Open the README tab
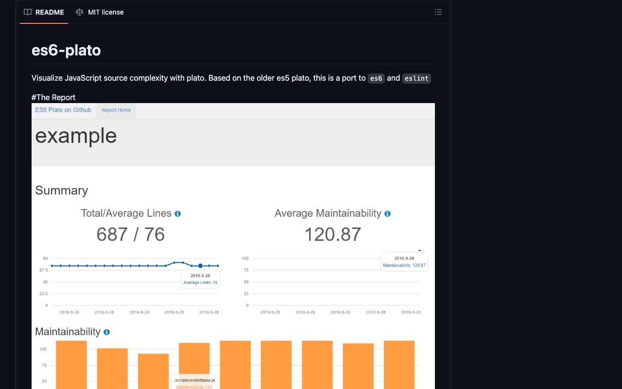622x389 pixels. 44,12
